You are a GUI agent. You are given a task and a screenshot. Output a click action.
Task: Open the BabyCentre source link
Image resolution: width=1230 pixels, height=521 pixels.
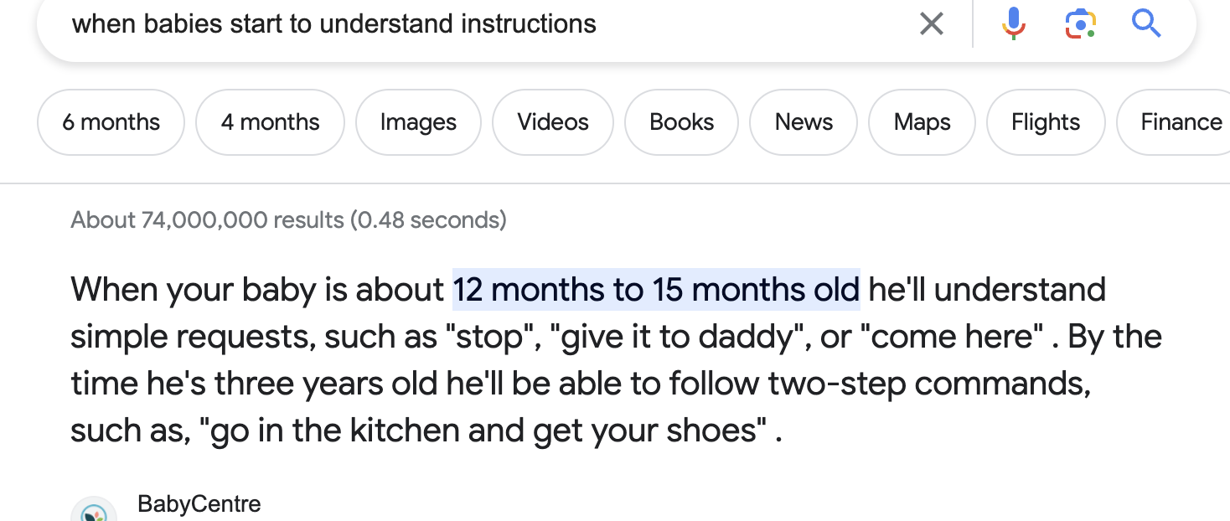coord(199,504)
